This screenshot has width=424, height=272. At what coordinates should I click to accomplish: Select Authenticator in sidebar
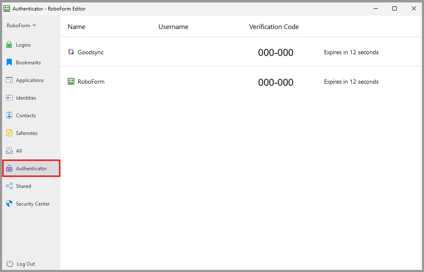click(x=32, y=168)
